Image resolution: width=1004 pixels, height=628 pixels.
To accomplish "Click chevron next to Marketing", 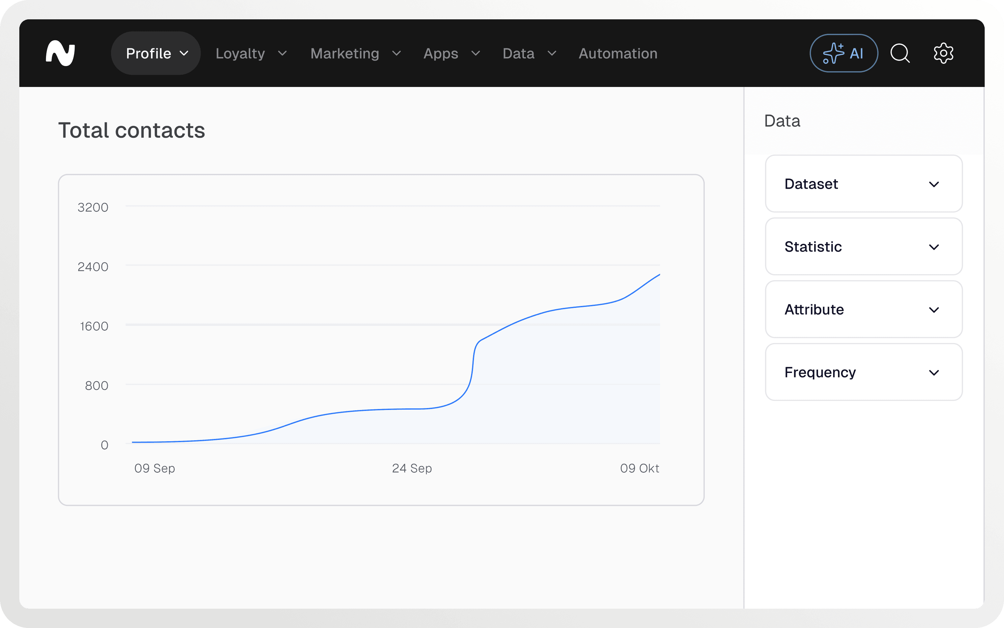I will [397, 53].
